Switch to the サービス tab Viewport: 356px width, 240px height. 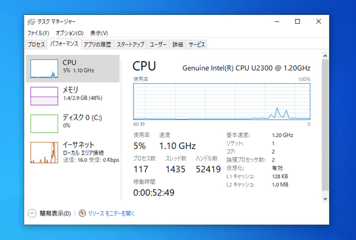point(196,45)
